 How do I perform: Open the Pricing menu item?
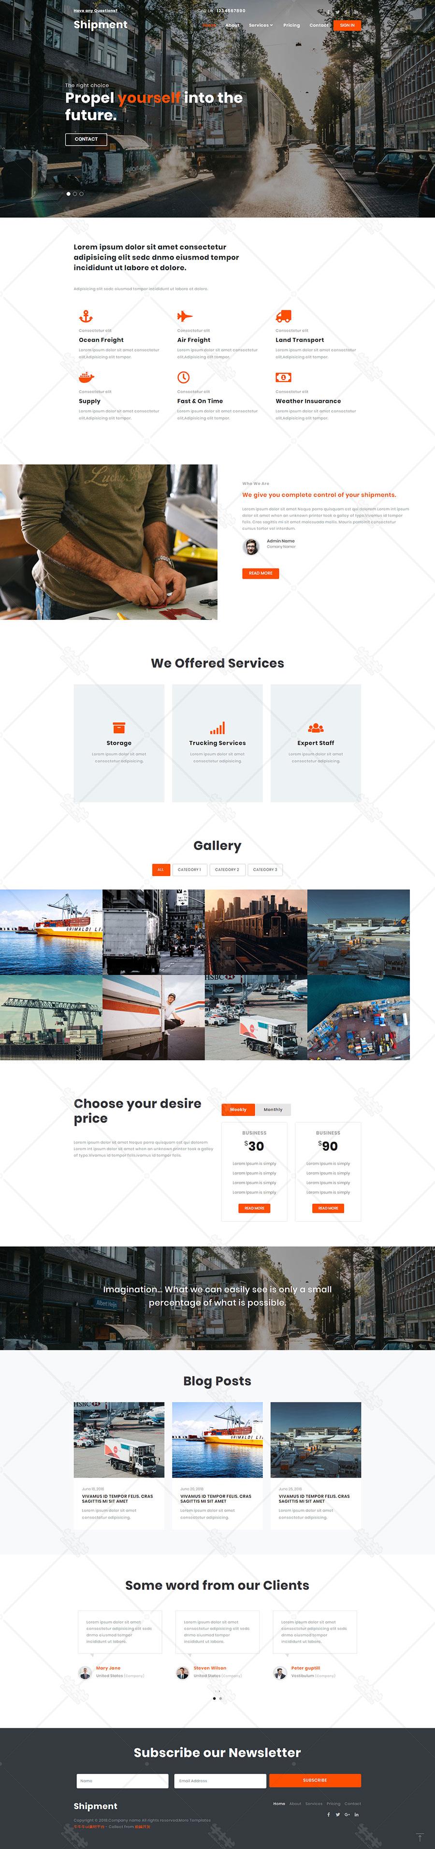point(291,25)
